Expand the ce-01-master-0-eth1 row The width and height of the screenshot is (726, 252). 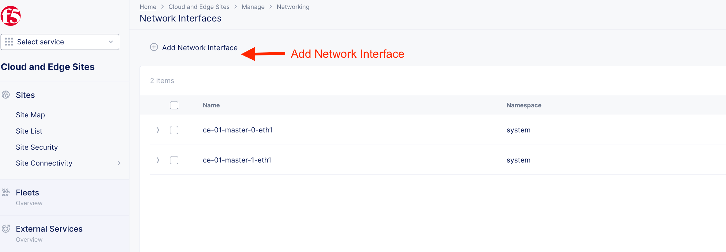click(158, 130)
